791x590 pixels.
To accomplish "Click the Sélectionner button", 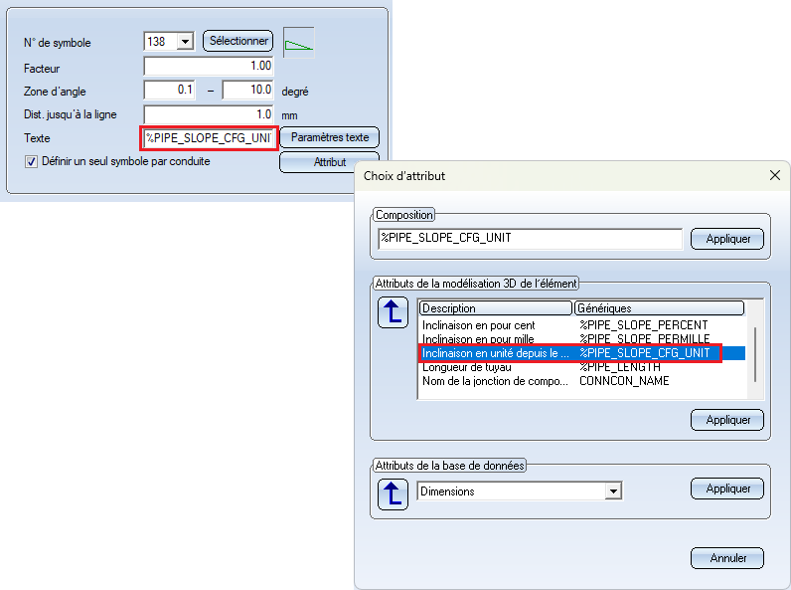I will tap(238, 41).
